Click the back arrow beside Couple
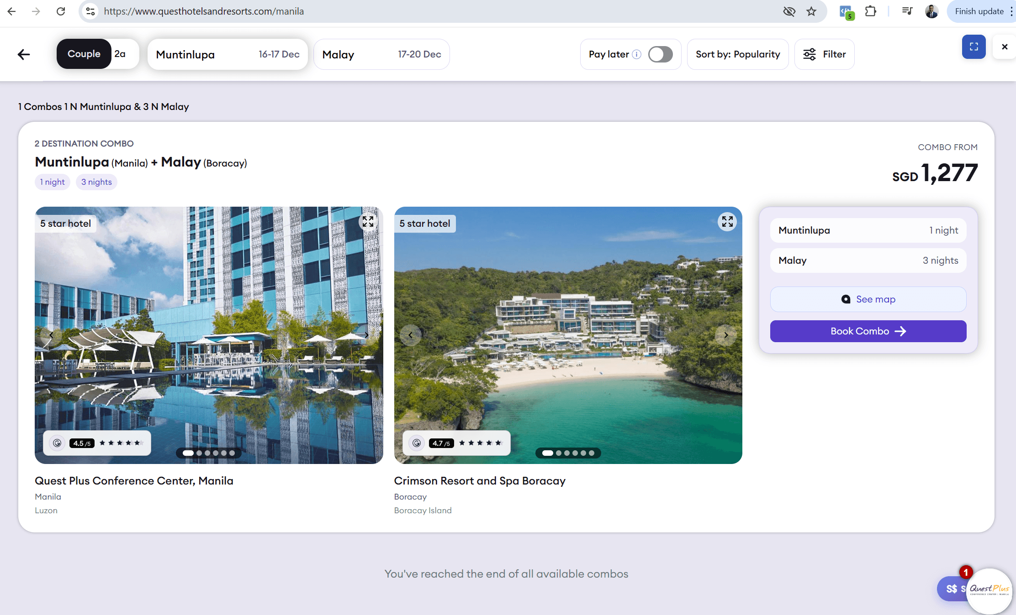Viewport: 1016px width, 615px height. [x=24, y=54]
